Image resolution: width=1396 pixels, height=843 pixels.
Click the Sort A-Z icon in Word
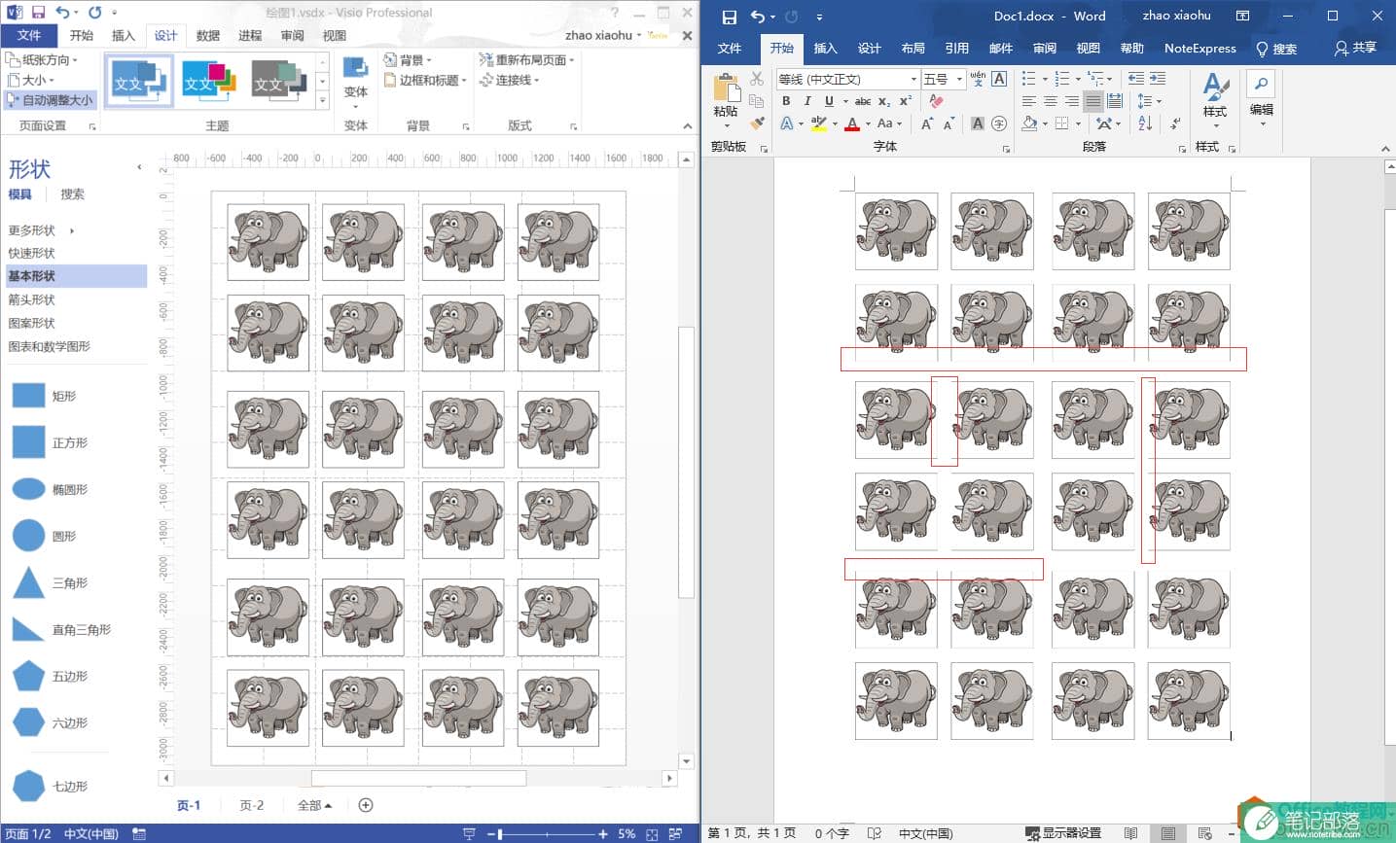click(1145, 123)
